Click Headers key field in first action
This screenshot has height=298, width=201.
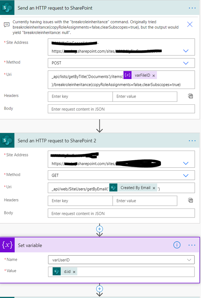[x=80, y=97]
